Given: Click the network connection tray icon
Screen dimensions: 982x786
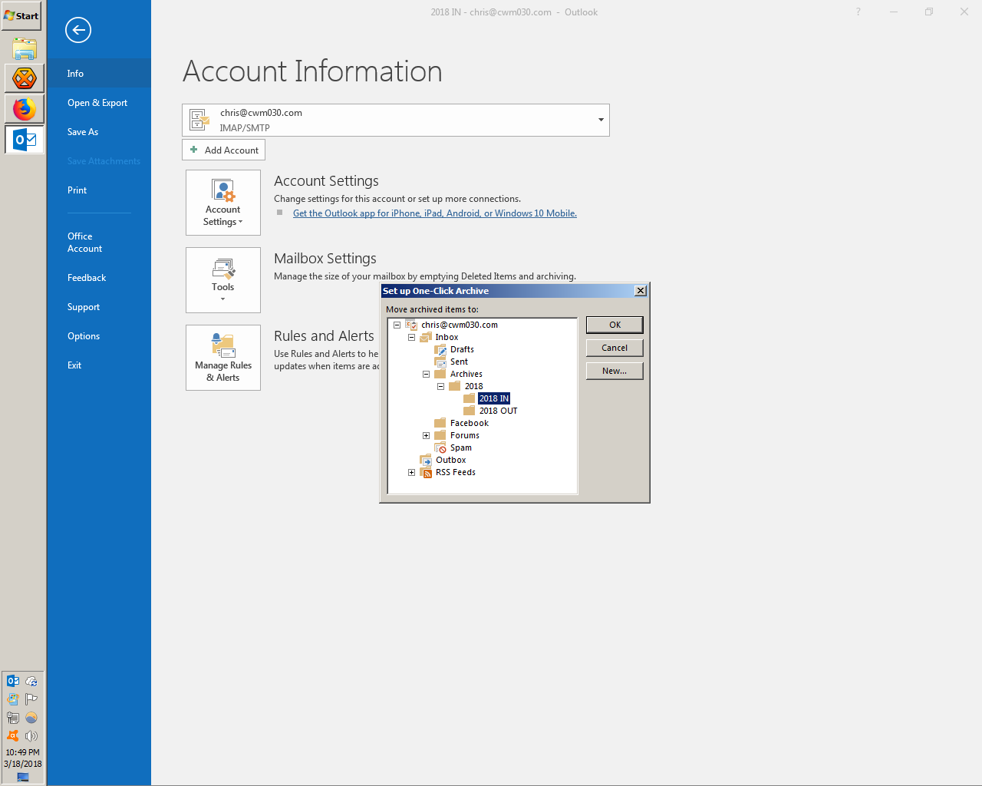Looking at the screenshot, I should 13,718.
